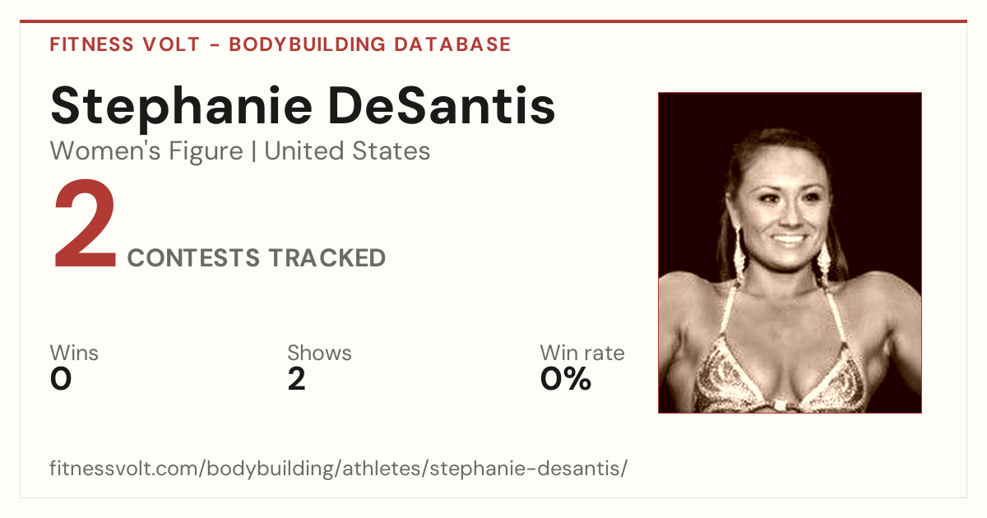Image resolution: width=987 pixels, height=518 pixels.
Task: Click the Win rate label
Action: point(582,354)
